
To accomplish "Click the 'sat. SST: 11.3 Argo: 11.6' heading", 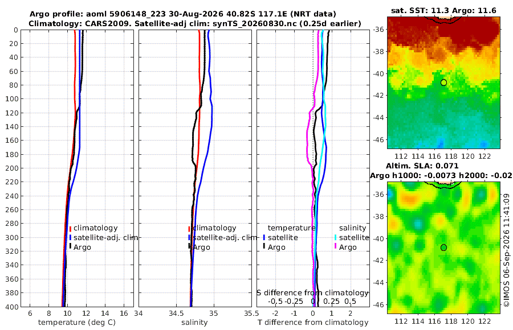I will click(443, 11).
